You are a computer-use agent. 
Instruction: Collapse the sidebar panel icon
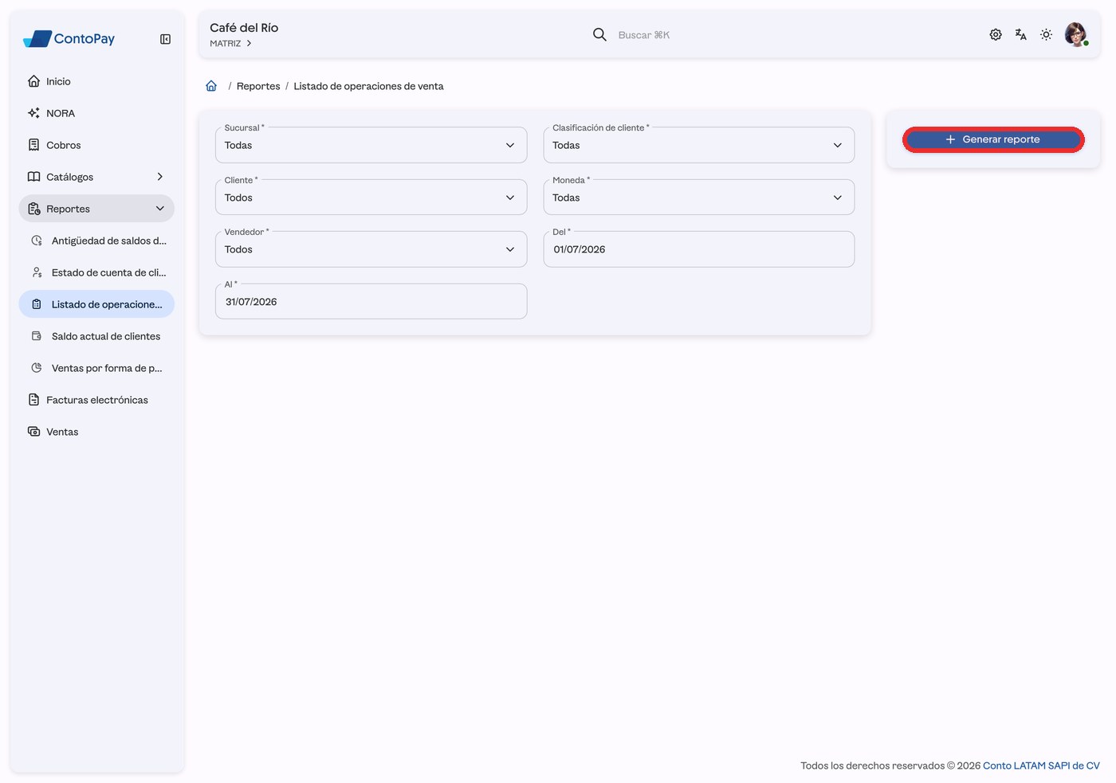165,39
